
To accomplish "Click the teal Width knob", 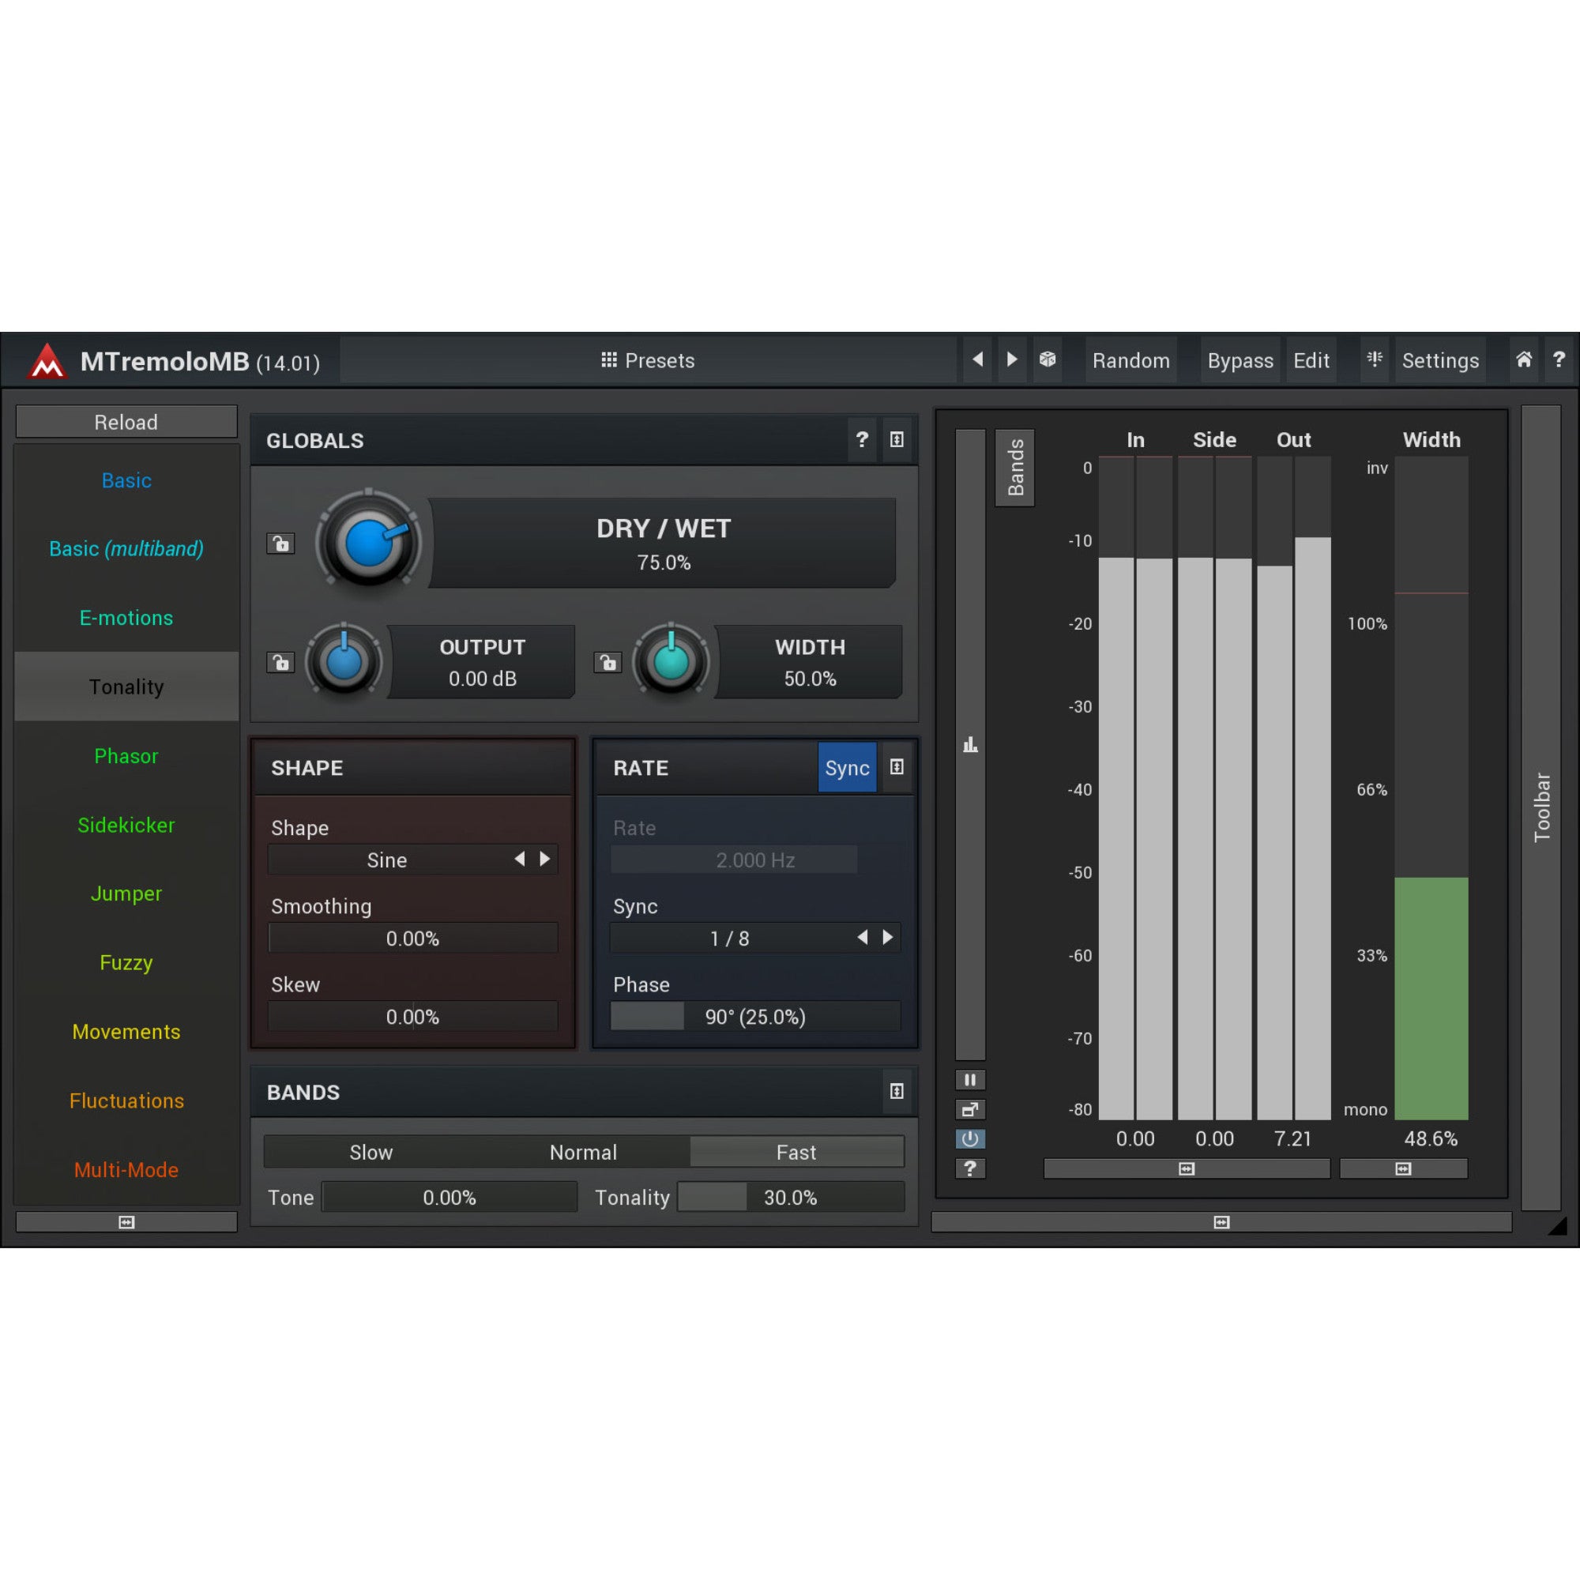I will pyautogui.click(x=671, y=661).
